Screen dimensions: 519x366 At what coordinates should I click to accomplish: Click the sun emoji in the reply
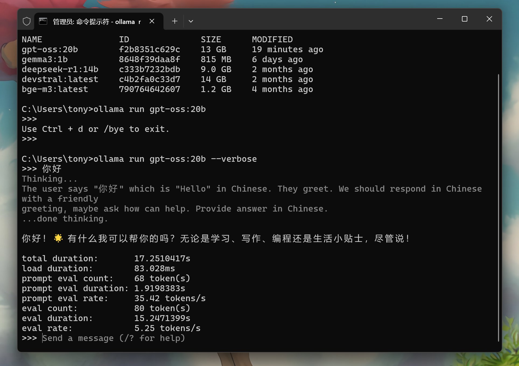click(x=58, y=238)
